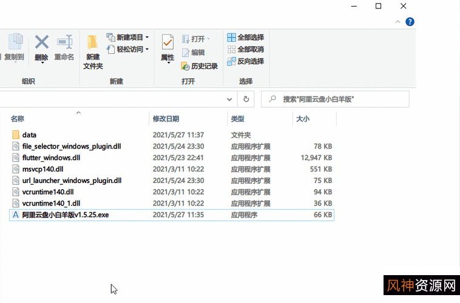Open the Open (打开) button's dropdown arrow
Screen dimensions: 460x303
point(209,39)
